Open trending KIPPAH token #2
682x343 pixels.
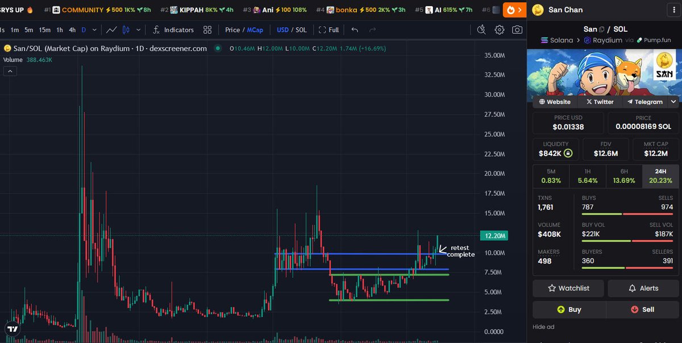point(197,10)
